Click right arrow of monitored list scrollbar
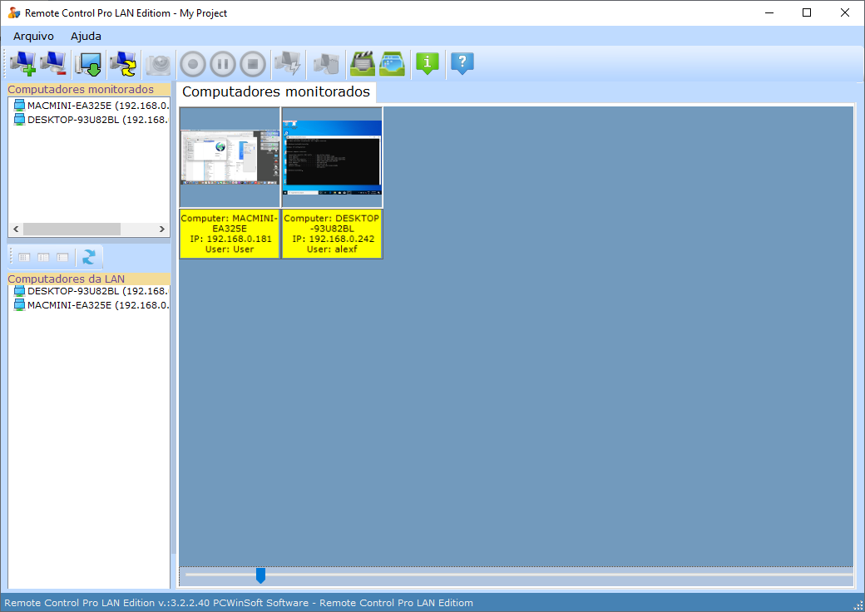865x612 pixels. [163, 229]
